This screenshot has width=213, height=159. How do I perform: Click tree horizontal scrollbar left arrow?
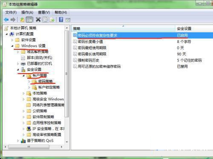6,147
